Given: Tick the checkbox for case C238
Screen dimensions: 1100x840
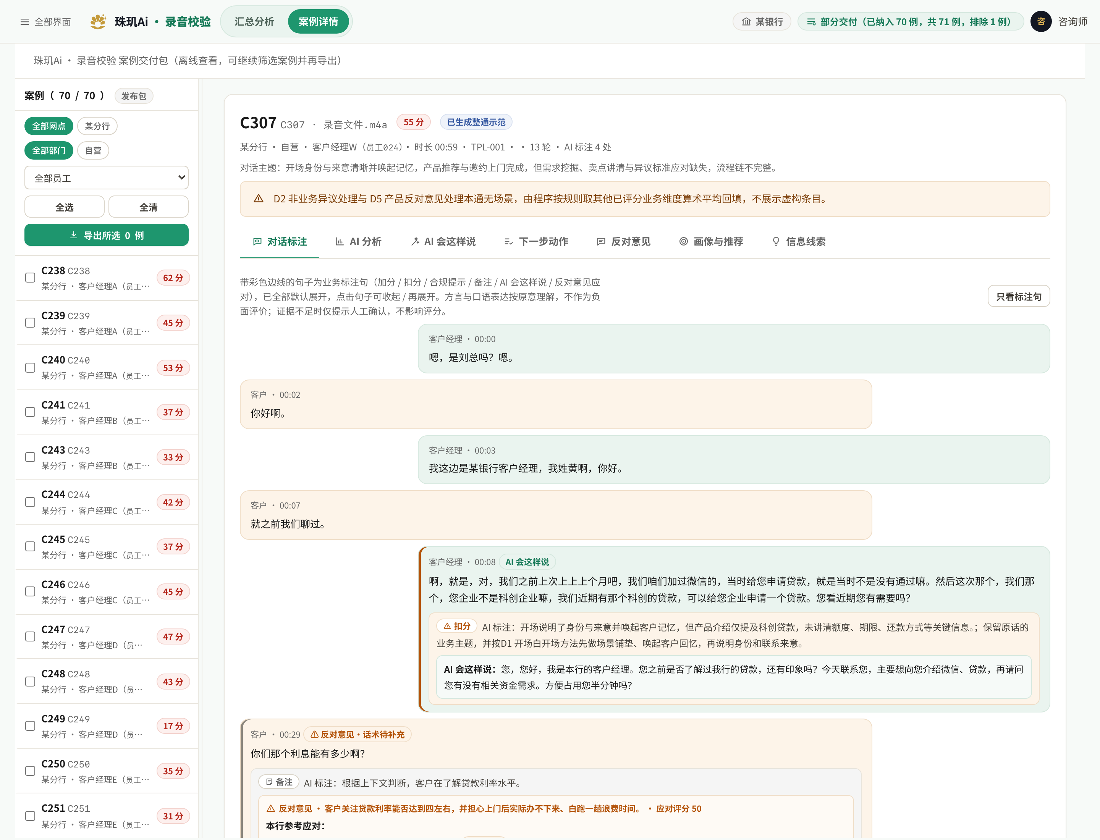Looking at the screenshot, I should [x=30, y=278].
